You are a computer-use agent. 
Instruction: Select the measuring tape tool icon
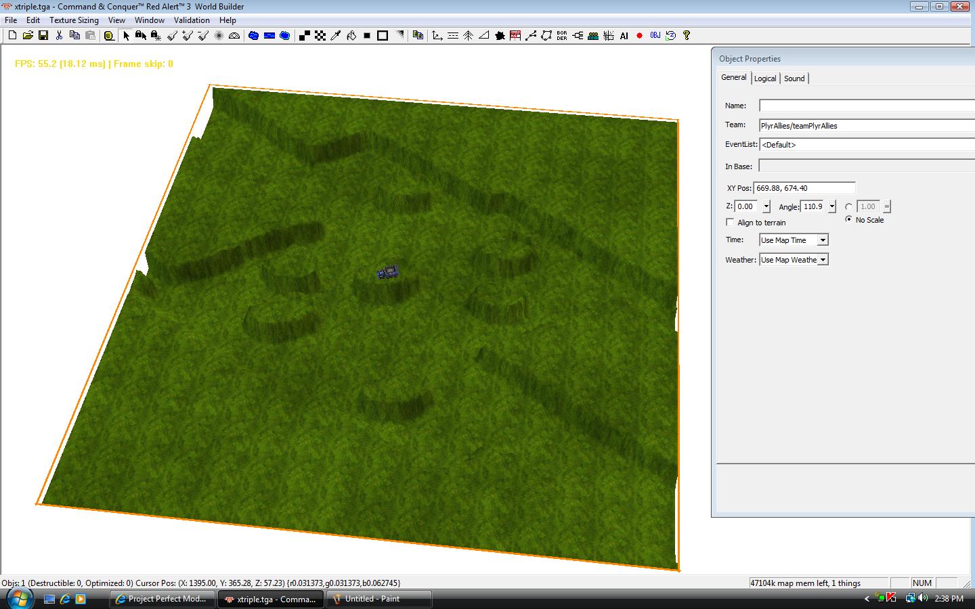(109, 35)
